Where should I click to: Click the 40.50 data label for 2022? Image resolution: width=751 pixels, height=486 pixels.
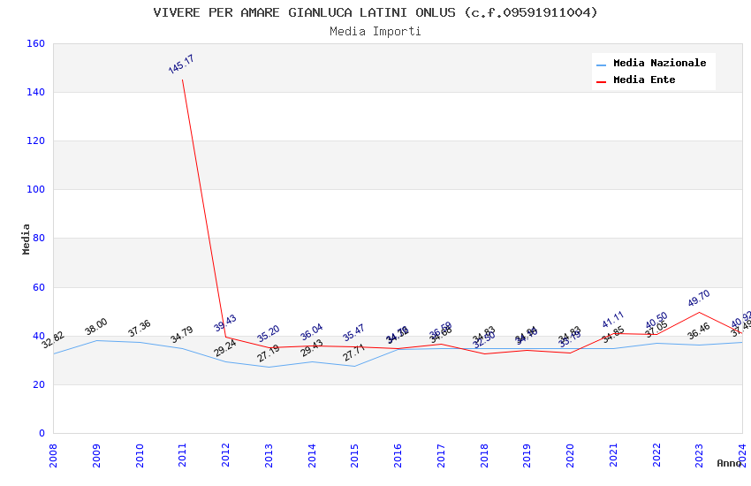click(x=656, y=320)
